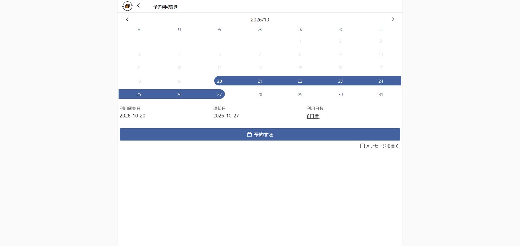Click the return date value 2026-10-27
Viewport: 520px width, 246px height.
[226, 116]
